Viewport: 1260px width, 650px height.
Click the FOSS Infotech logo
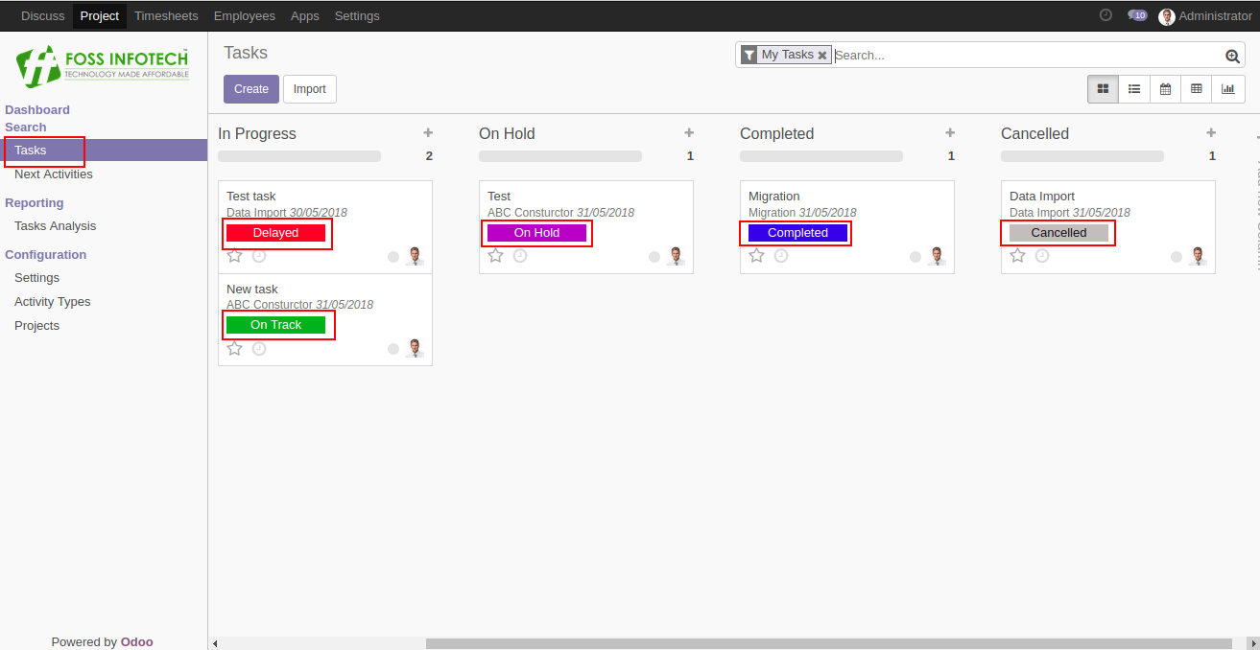coord(103,66)
